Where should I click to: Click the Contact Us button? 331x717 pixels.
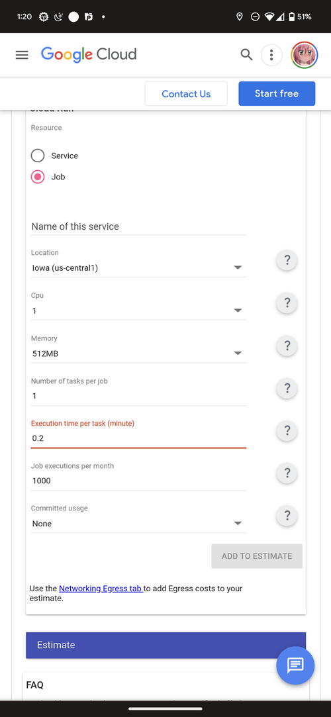point(186,94)
